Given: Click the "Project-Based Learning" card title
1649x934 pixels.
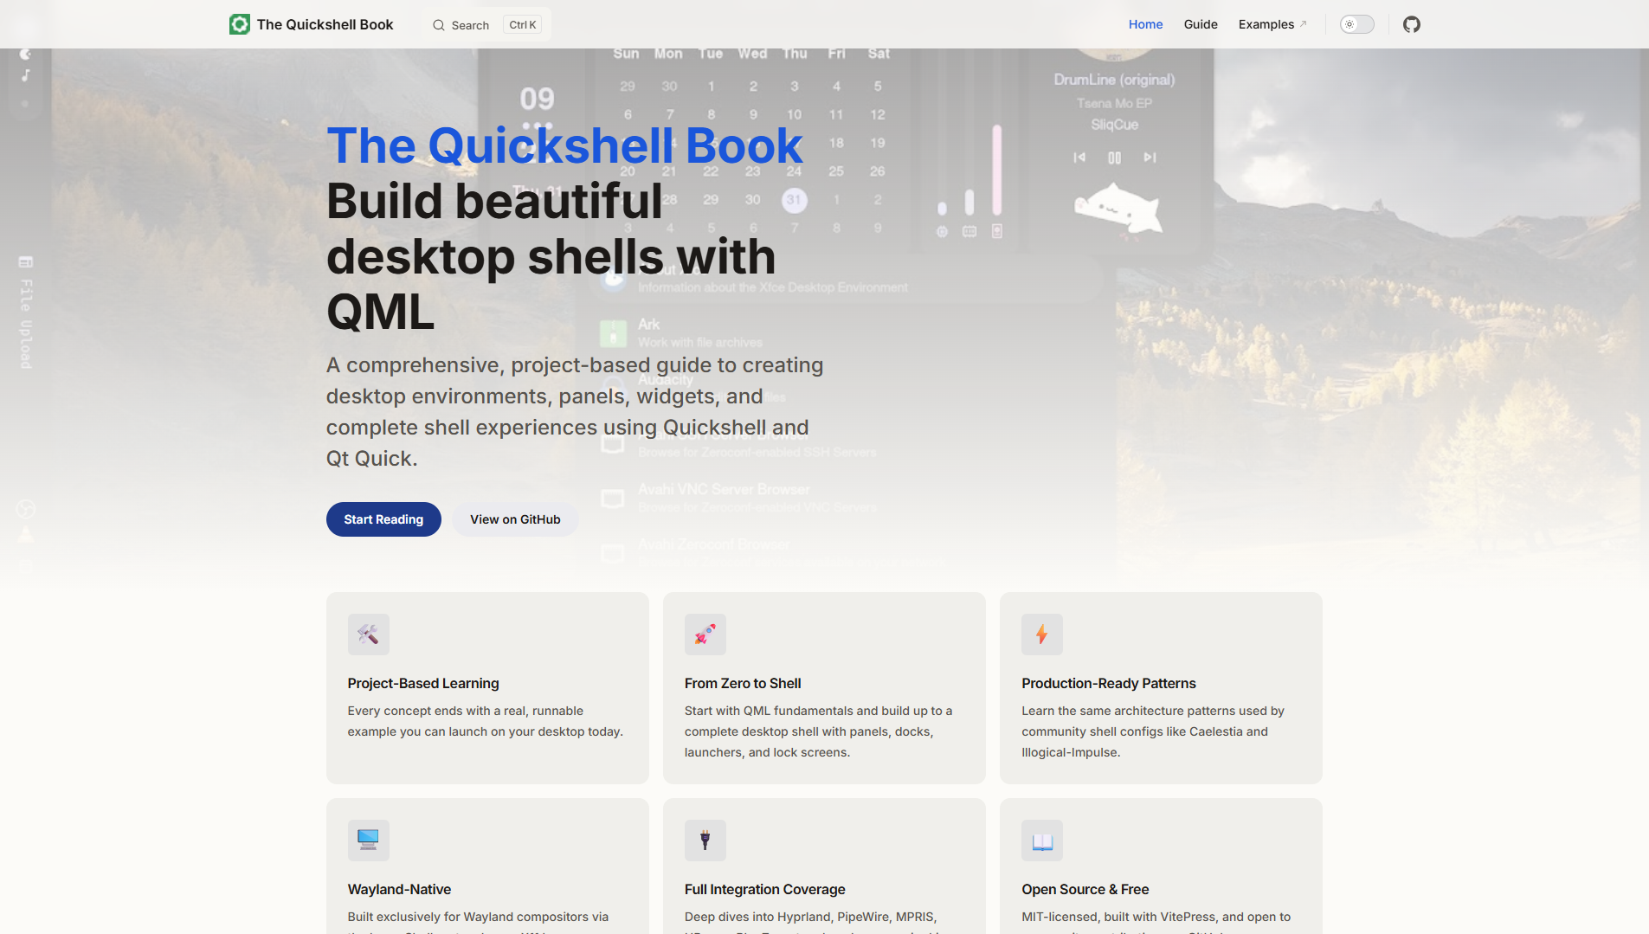Looking at the screenshot, I should [423, 683].
